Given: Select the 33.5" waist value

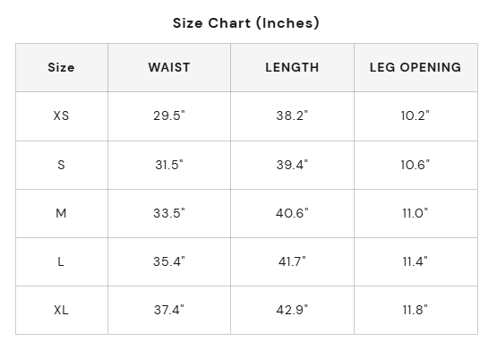Looking at the screenshot, I should pyautogui.click(x=169, y=213).
